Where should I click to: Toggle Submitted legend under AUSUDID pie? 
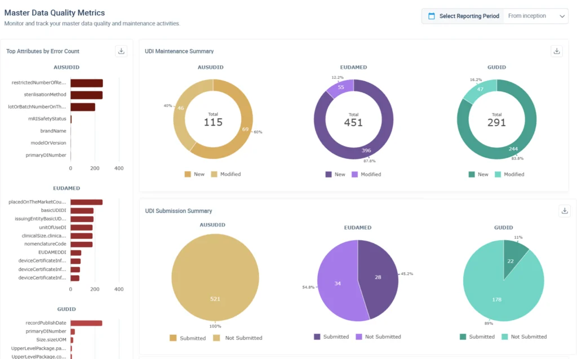pos(188,338)
